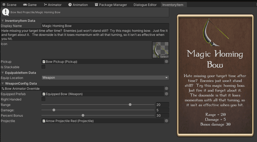This screenshot has width=257, height=142.
Task: Collapse the EquipableItem Data section
Action: pyautogui.click(x=3, y=73)
